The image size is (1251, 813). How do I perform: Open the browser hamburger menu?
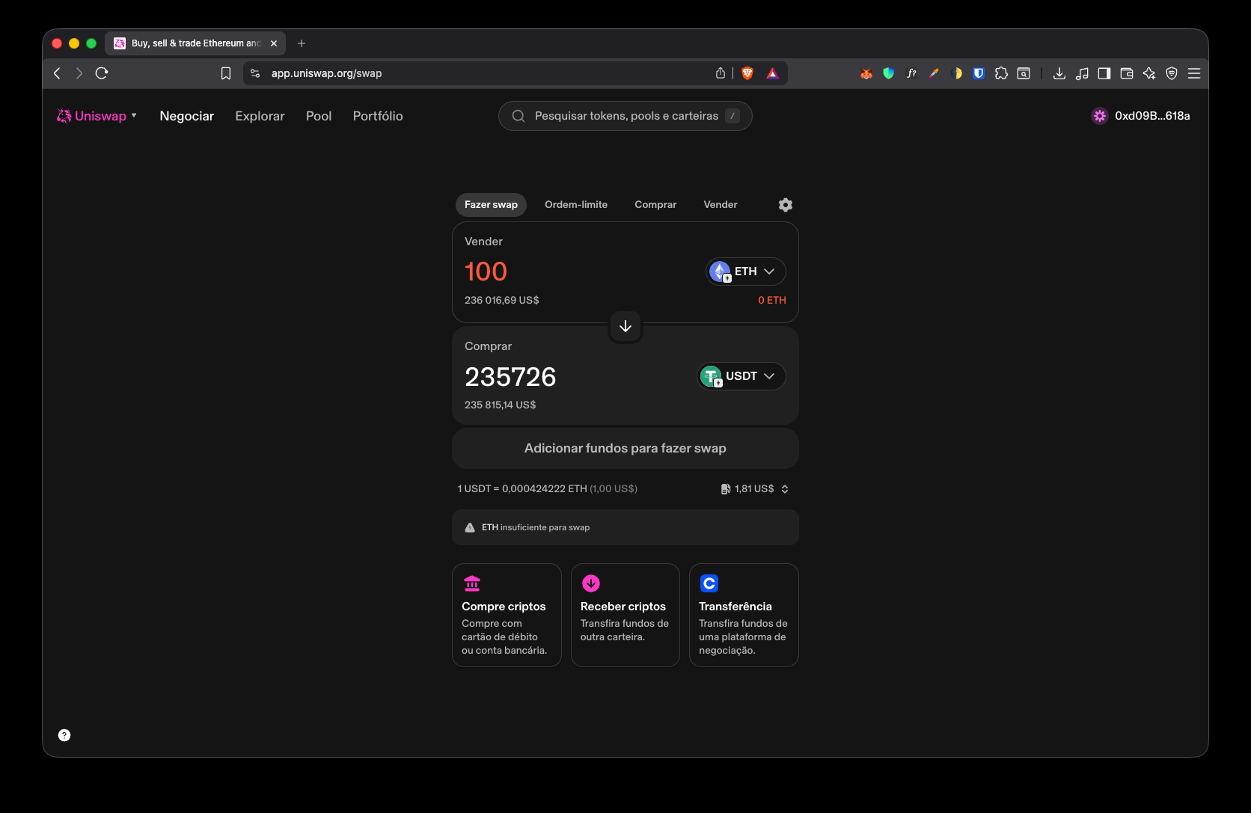1194,73
